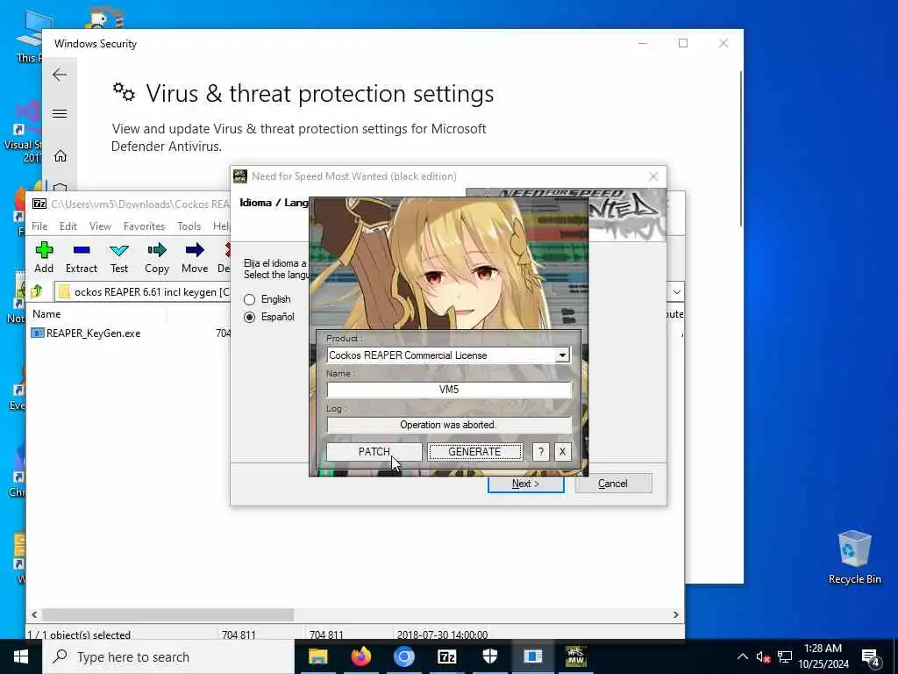
Task: Open the View menu in 7-Zip
Action: (100, 226)
